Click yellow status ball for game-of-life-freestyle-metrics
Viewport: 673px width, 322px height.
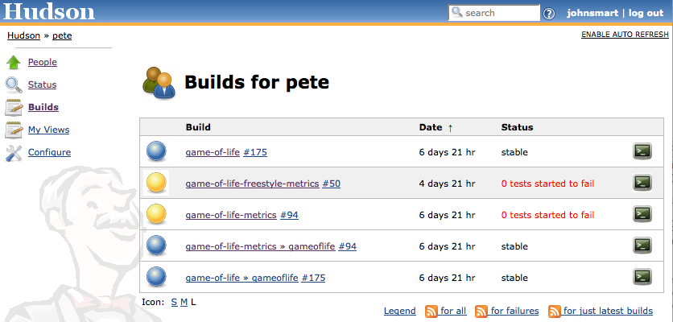click(x=156, y=183)
